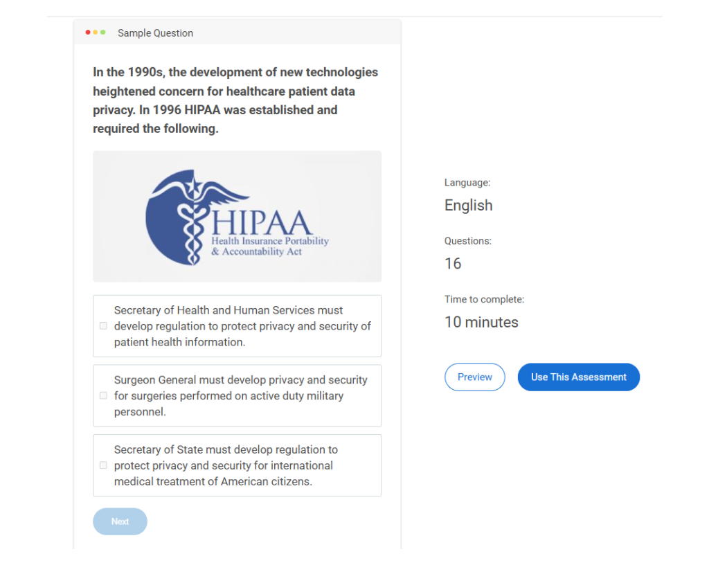Select the answer text about patient health information

click(x=242, y=326)
